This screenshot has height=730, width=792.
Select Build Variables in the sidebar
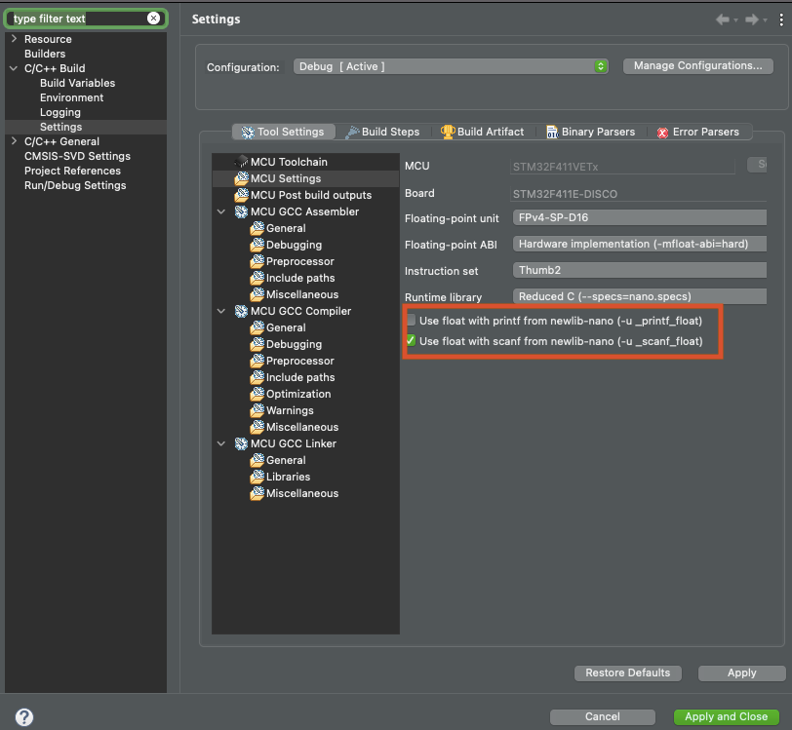pos(77,83)
